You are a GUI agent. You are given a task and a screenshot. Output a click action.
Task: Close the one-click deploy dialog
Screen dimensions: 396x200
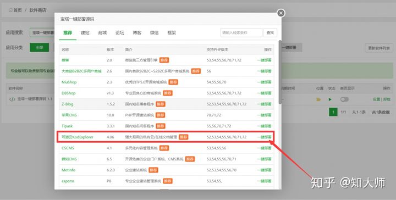[281, 13]
